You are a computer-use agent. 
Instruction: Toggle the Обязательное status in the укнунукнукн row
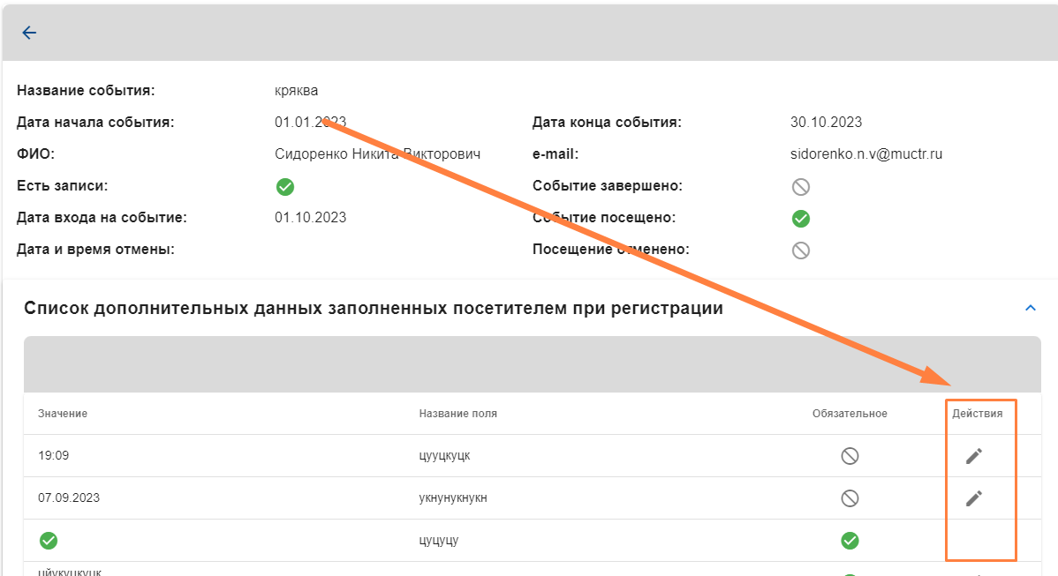pyautogui.click(x=850, y=498)
